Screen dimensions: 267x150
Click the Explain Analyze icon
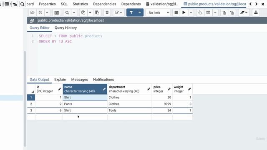pos(208,12)
